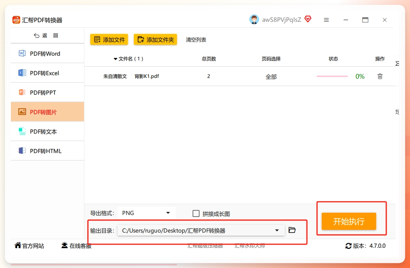Screen dimensions: 410x268
Task: Click the 汇帮PDF转换器 app logo icon
Action: [16, 20]
